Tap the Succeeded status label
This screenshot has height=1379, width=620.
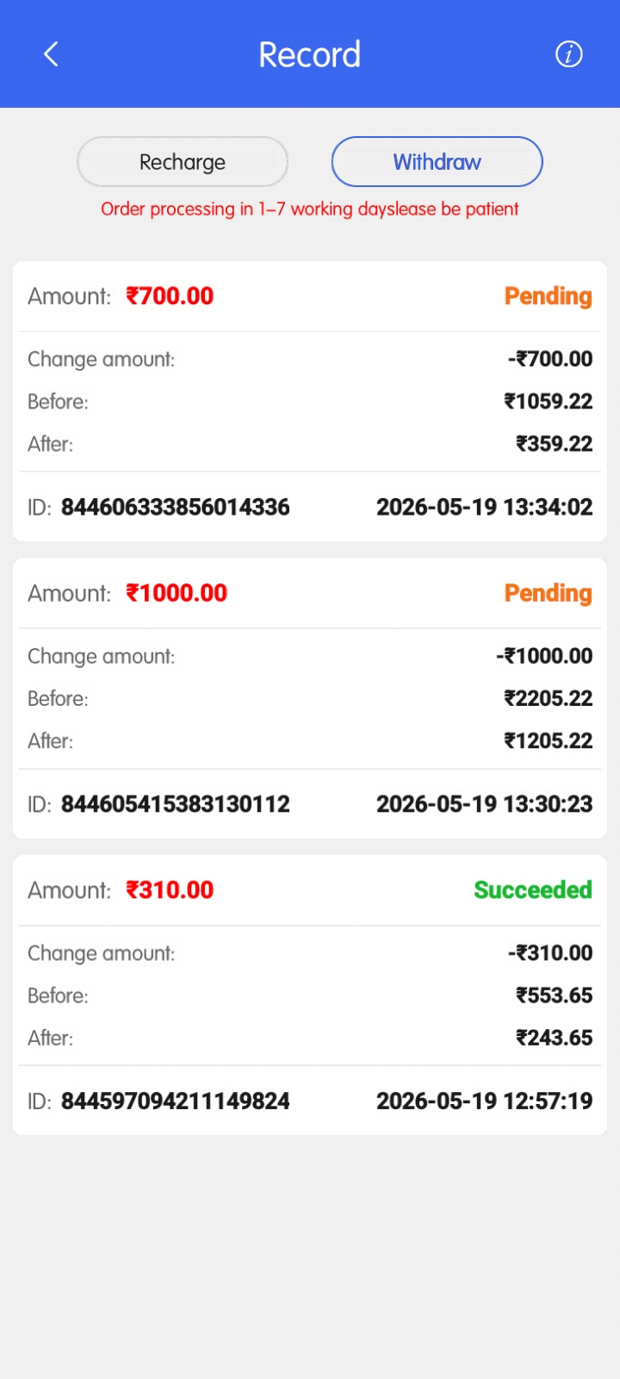(x=533, y=890)
